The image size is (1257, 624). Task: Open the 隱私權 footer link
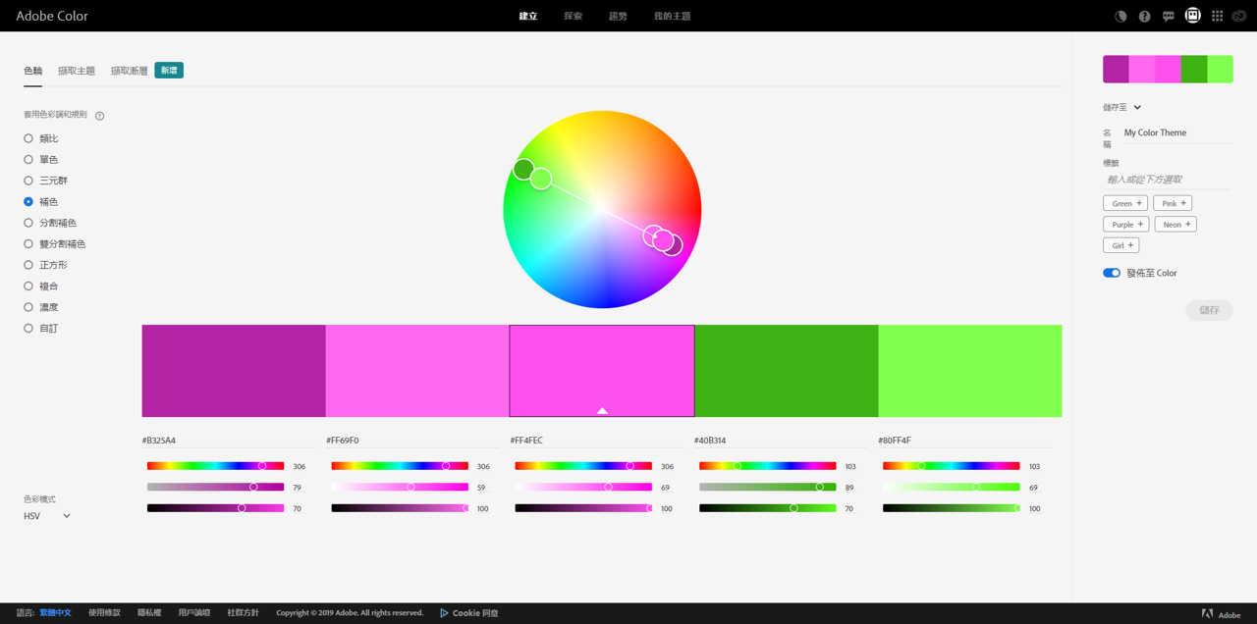(x=149, y=613)
